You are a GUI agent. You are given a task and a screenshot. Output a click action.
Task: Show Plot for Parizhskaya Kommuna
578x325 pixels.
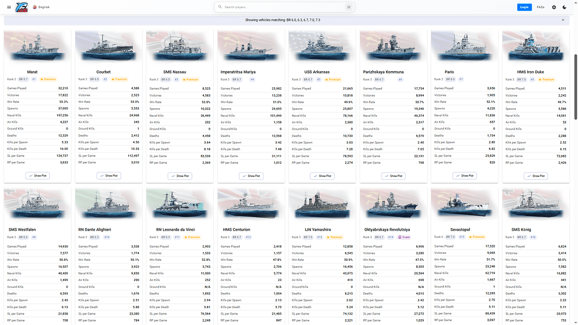(x=394, y=176)
